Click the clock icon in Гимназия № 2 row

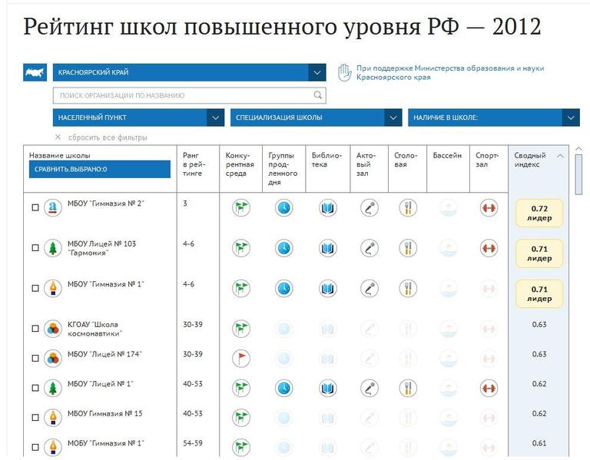(x=283, y=207)
